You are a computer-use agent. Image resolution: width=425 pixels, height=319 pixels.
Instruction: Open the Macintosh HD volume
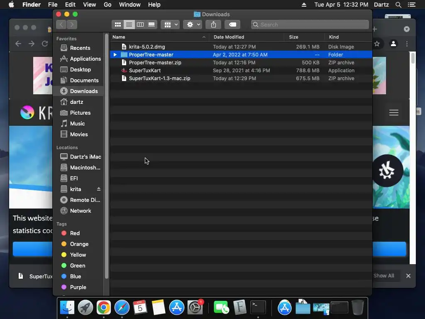[78, 168]
